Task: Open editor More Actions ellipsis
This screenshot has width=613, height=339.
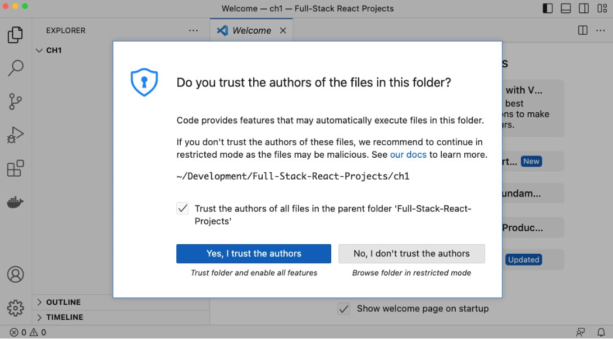Action: [x=601, y=30]
